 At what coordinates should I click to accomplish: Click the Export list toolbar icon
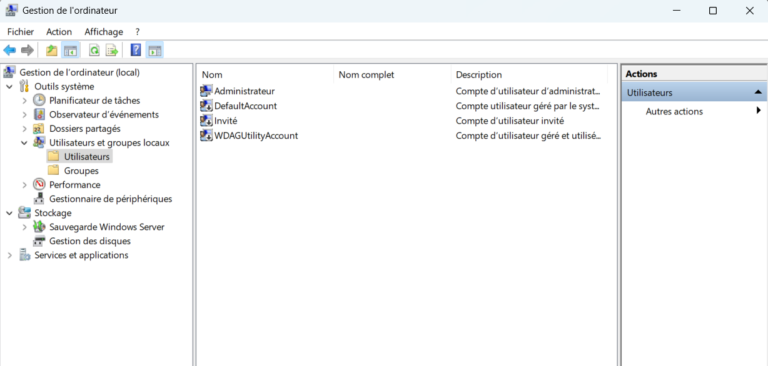pyautogui.click(x=112, y=51)
